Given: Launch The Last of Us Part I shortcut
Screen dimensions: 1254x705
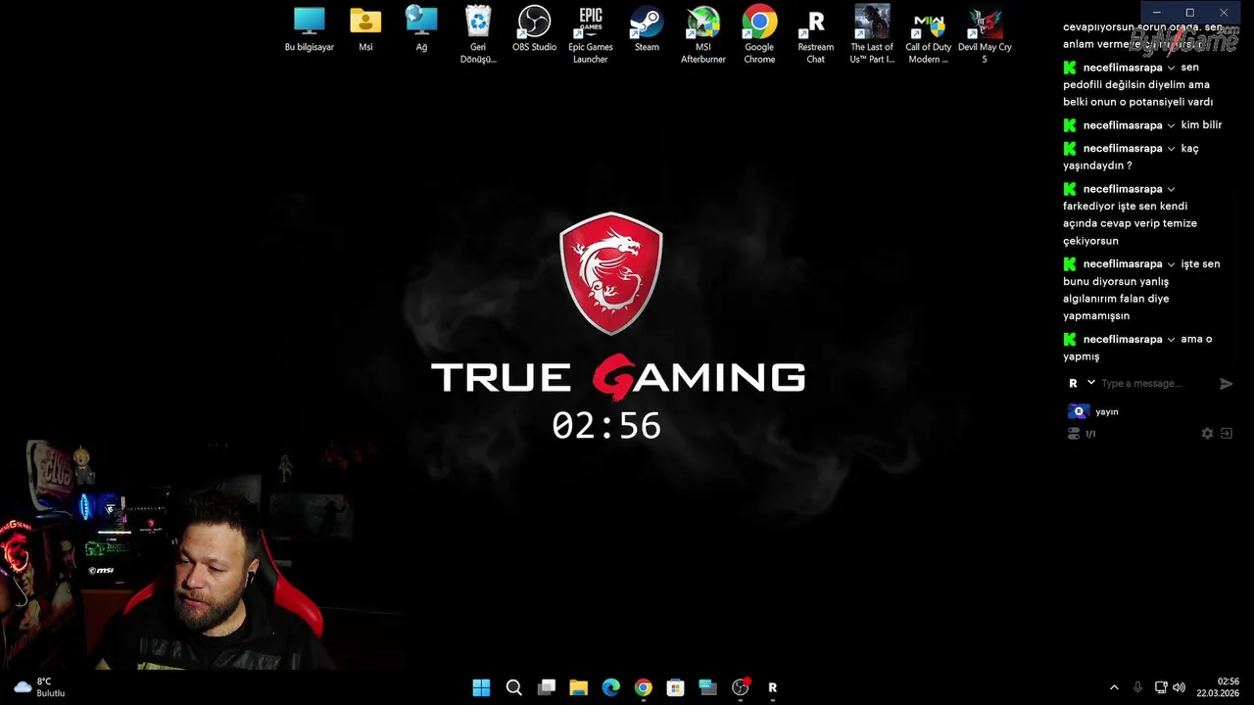Looking at the screenshot, I should coord(872,35).
